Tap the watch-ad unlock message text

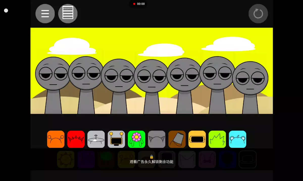tap(151, 162)
